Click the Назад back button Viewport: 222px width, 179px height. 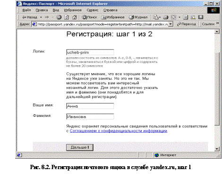tap(29, 17)
